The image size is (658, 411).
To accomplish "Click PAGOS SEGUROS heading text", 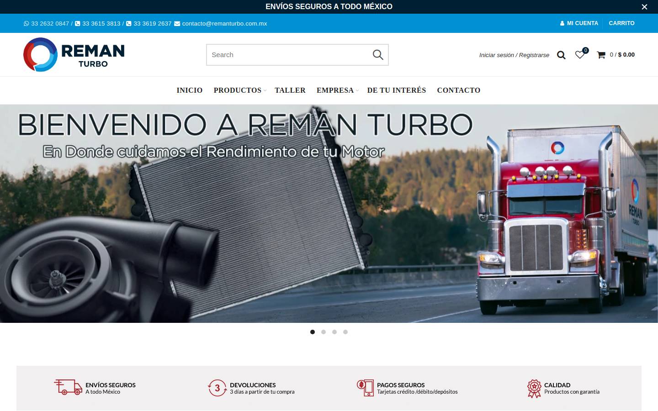I will click(x=401, y=385).
